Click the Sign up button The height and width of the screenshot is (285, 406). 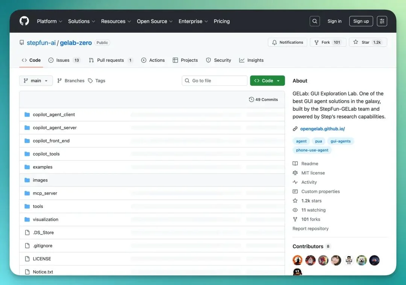tap(361, 21)
